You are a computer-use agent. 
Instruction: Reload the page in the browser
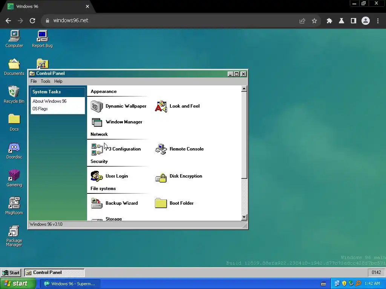(32, 21)
